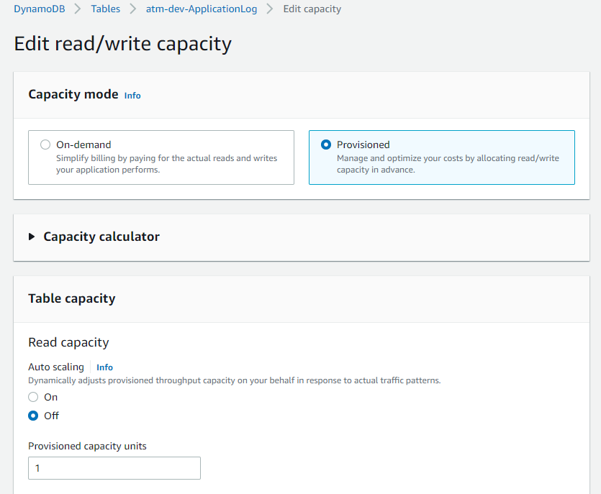Click the Capacity calculator section title
This screenshot has height=494, width=601.
[x=101, y=237]
